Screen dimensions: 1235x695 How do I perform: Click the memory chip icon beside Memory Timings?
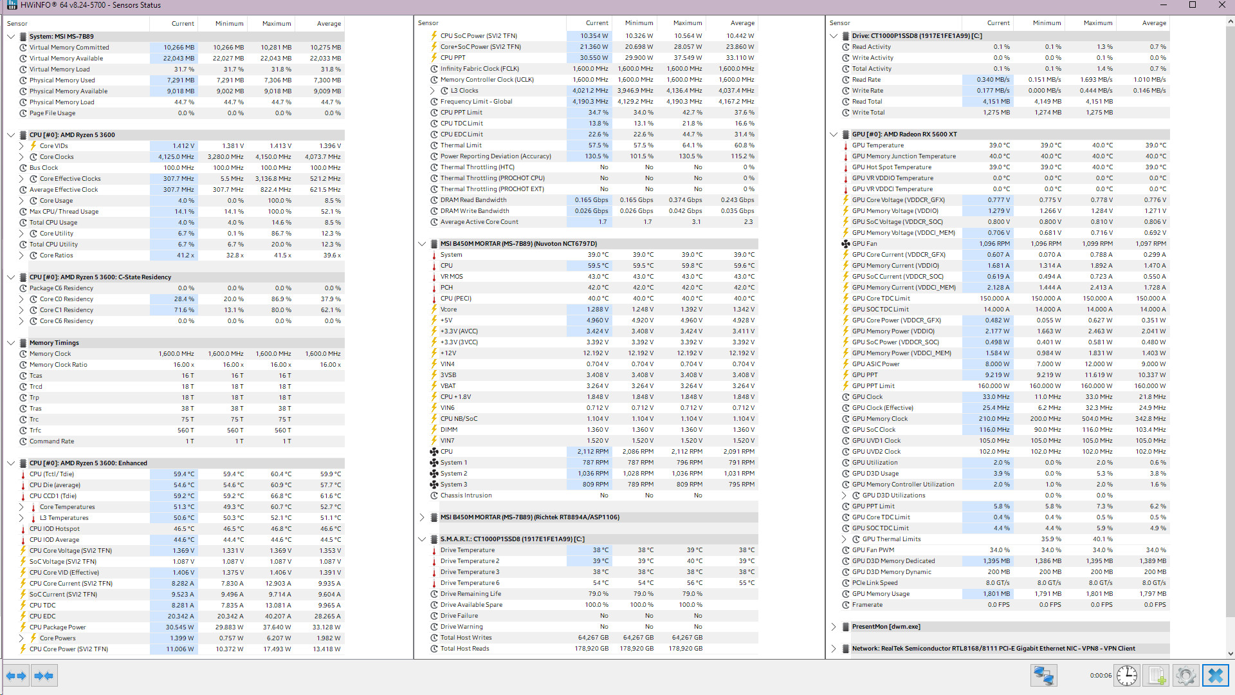[x=23, y=343]
